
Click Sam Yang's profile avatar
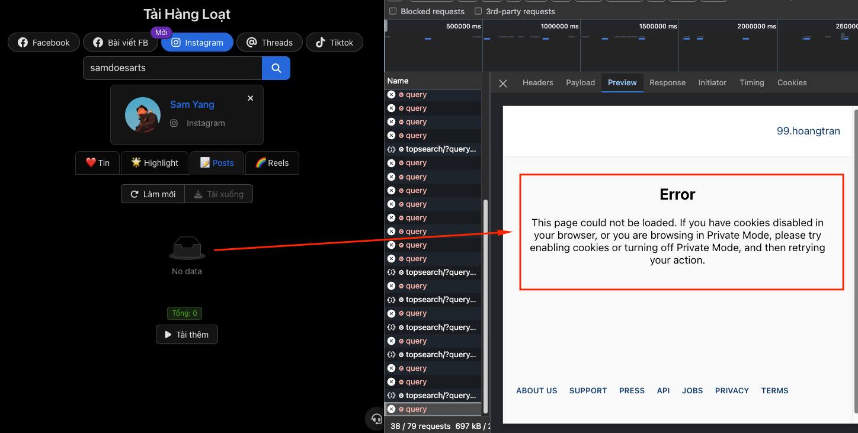[143, 115]
